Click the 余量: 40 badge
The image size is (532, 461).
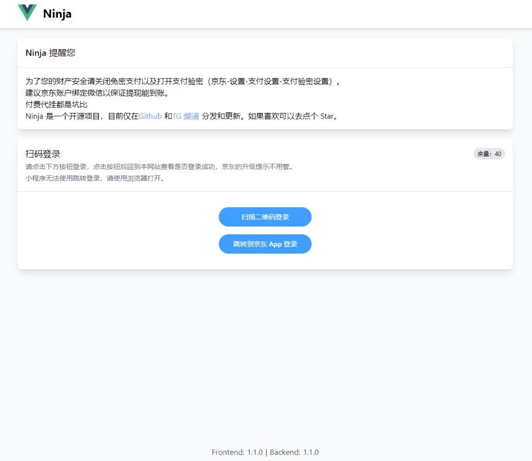[489, 154]
